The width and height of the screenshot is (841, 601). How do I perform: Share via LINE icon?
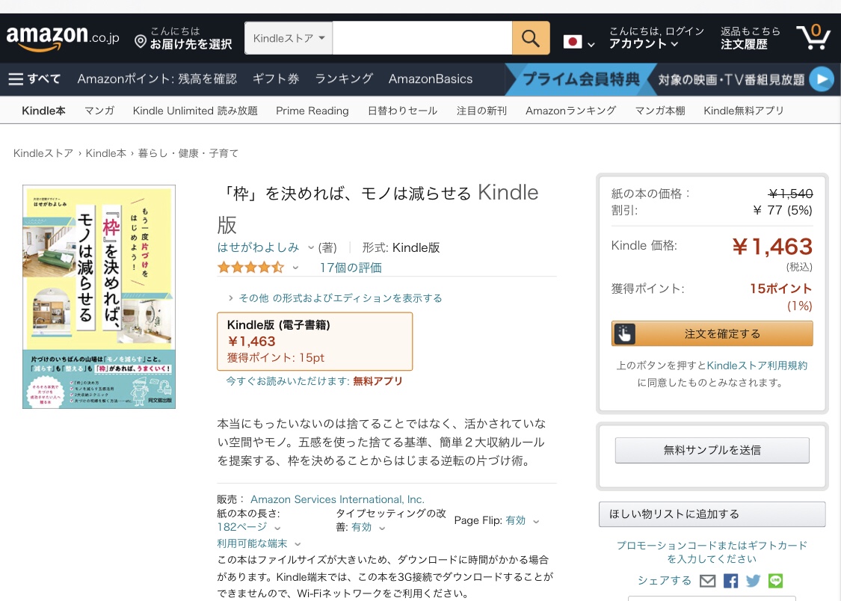tap(775, 581)
